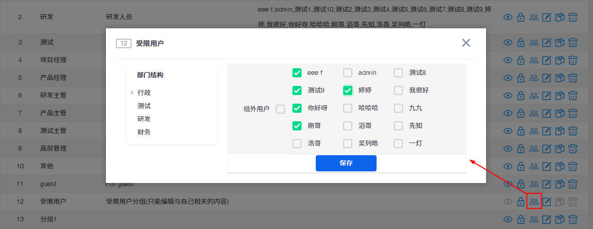This screenshot has height=229, width=593.
Task: Click the view eye icon for row 2 研发
Action: 508,17
